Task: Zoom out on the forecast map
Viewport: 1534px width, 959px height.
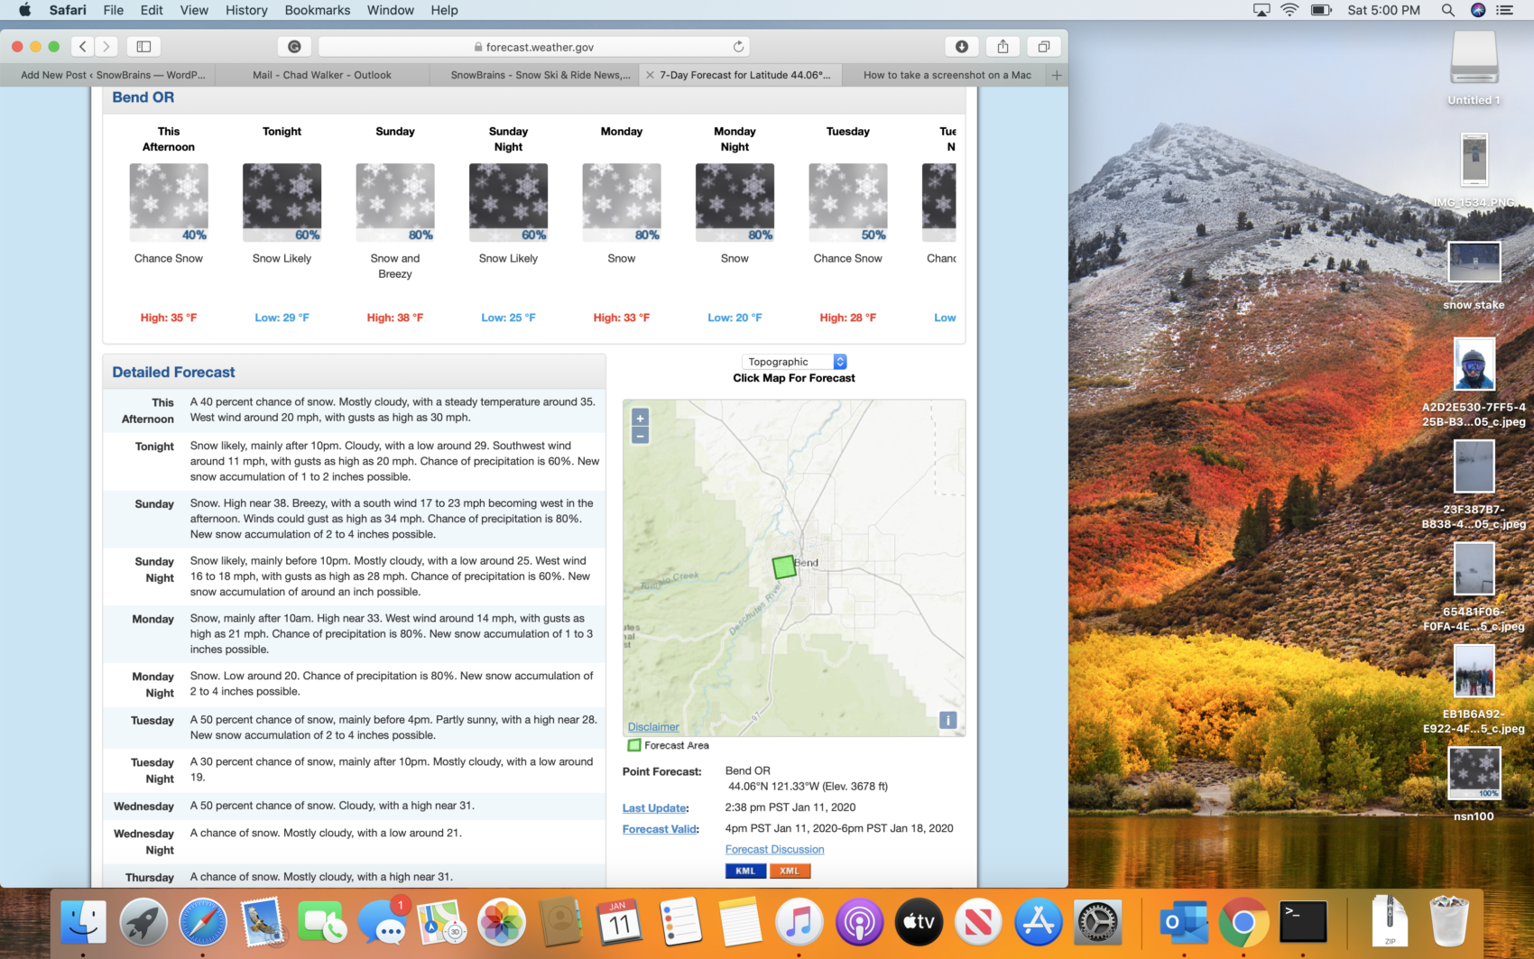Action: [x=640, y=436]
